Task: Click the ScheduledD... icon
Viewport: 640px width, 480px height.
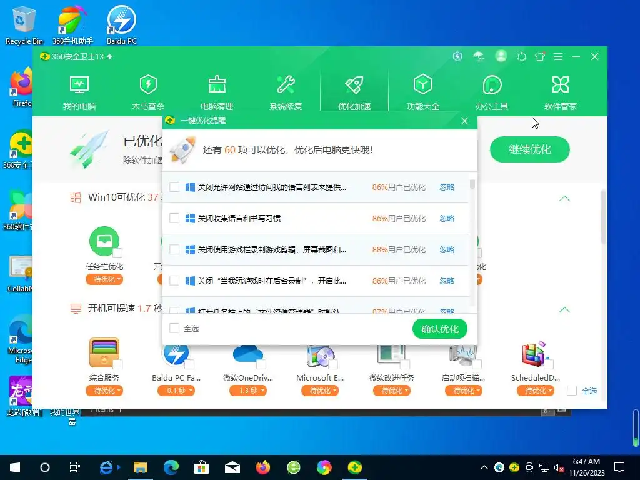Action: (536, 354)
